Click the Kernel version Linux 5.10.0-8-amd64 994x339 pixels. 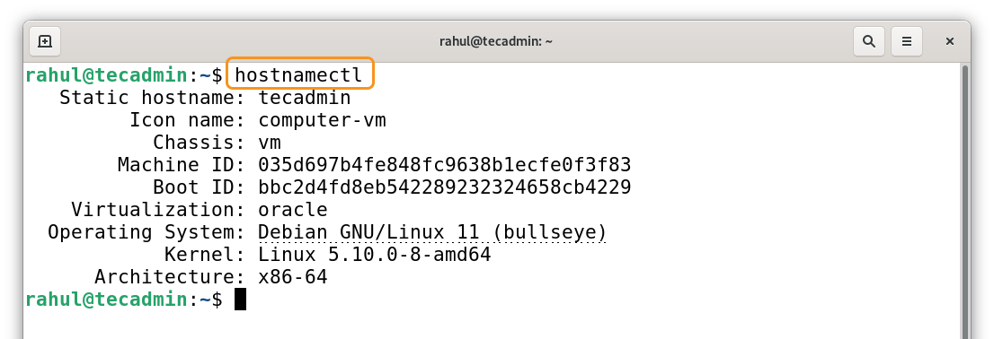375,255
